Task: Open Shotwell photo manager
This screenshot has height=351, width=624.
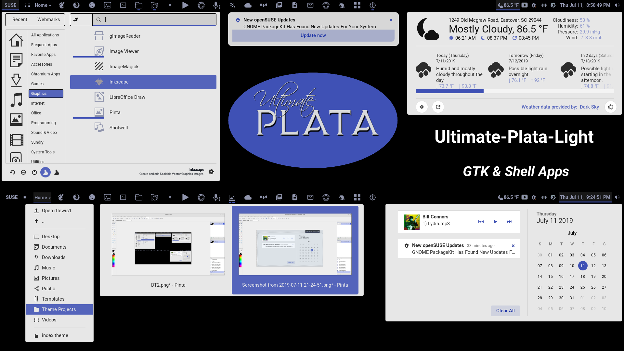Action: [143, 128]
